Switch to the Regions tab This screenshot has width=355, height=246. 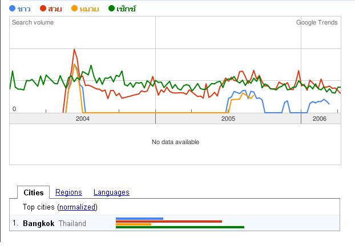[x=68, y=192]
